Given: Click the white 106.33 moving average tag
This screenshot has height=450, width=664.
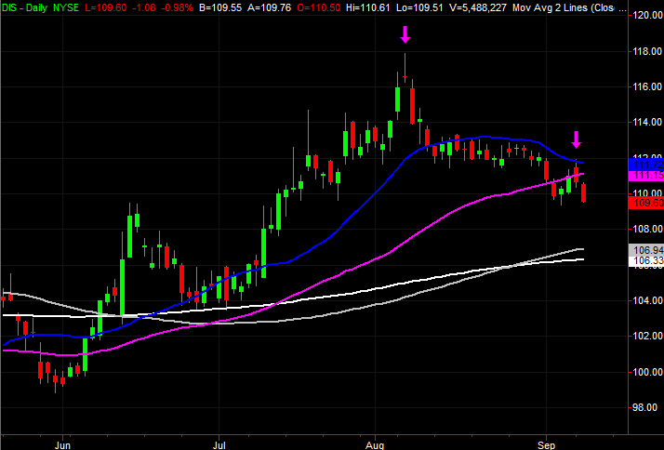Looking at the screenshot, I should pos(646,260).
